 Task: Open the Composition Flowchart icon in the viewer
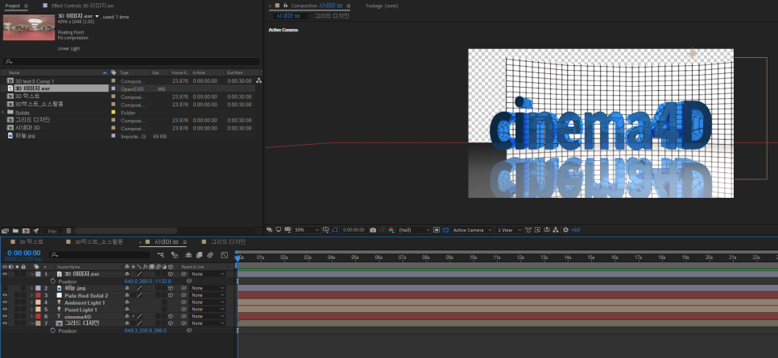pyautogui.click(x=555, y=230)
